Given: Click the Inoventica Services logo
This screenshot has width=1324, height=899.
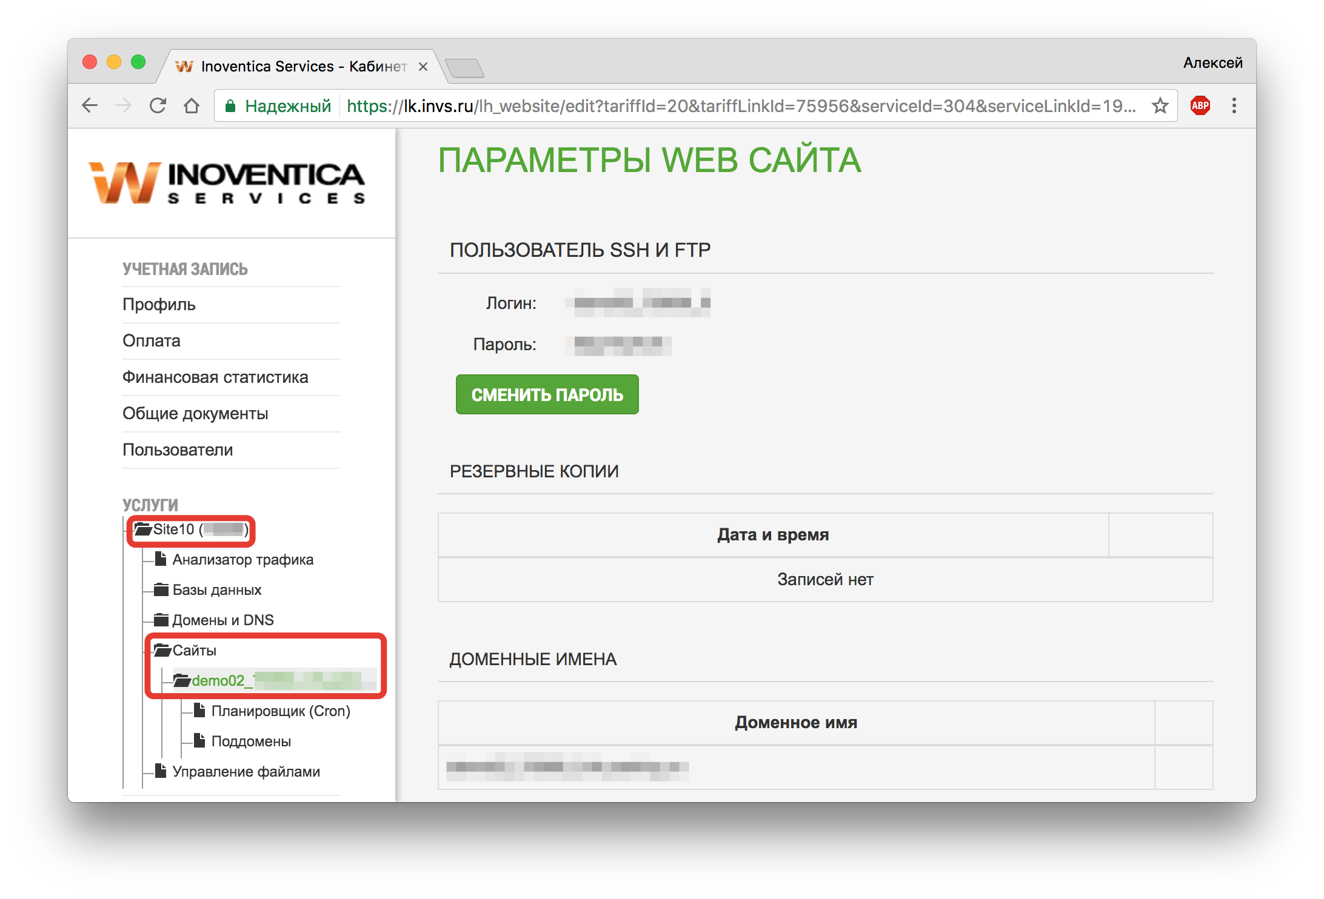Looking at the screenshot, I should click(227, 182).
